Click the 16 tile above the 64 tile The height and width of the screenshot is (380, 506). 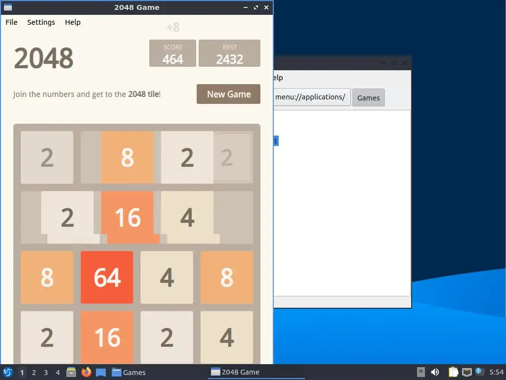click(127, 217)
